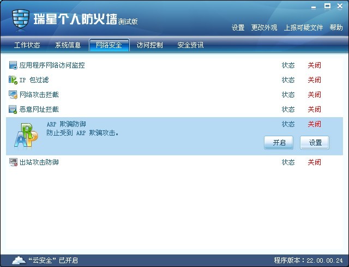
Task: Click the Rising firewall shield logo
Action: coord(21,19)
